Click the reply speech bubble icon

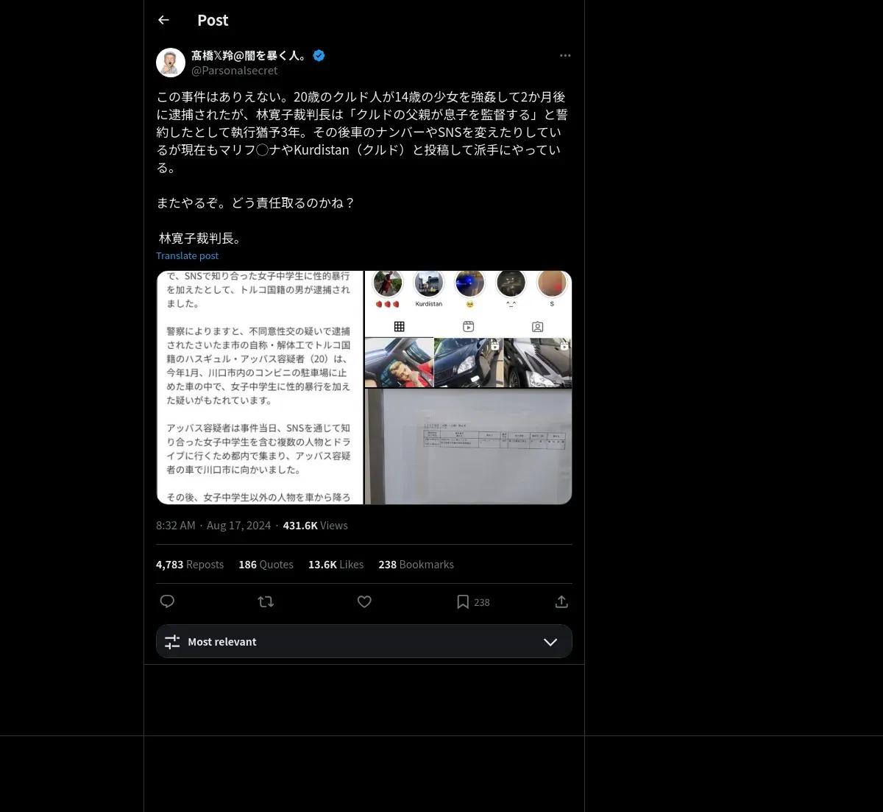pyautogui.click(x=167, y=601)
